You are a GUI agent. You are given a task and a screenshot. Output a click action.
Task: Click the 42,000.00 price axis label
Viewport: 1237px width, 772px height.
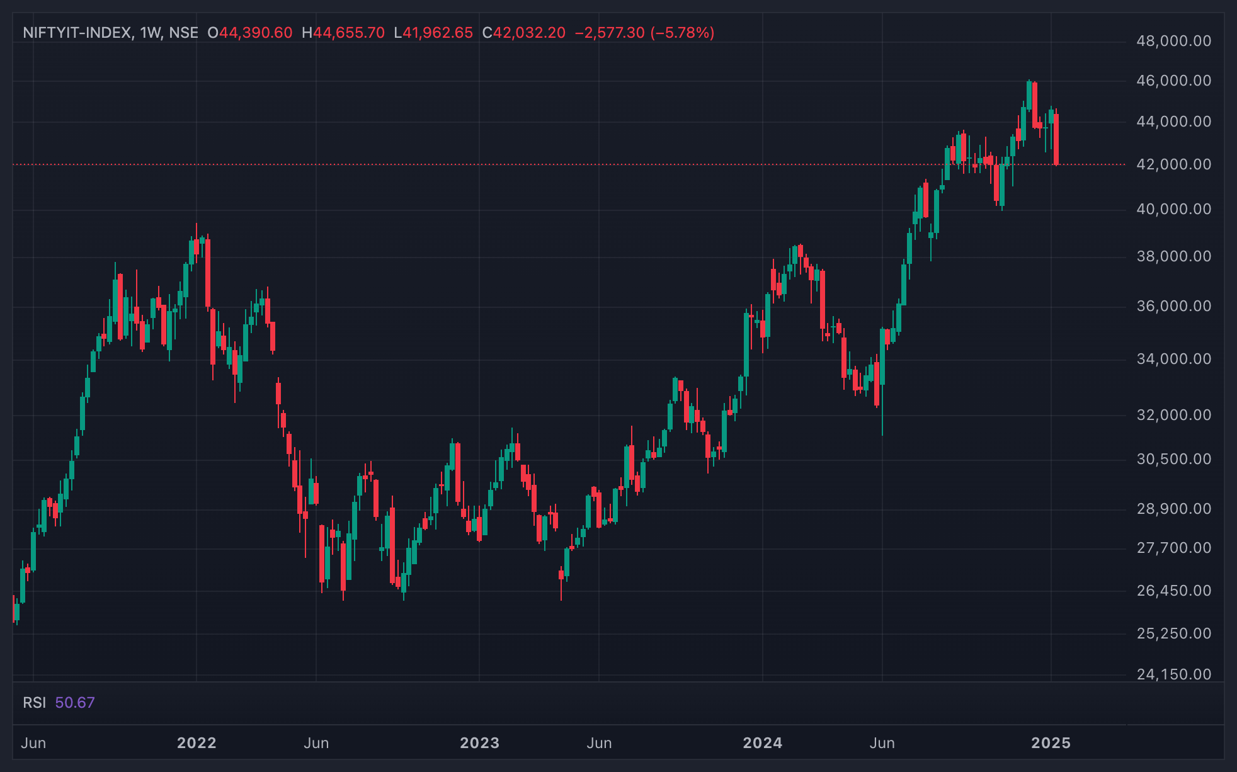click(x=1174, y=164)
